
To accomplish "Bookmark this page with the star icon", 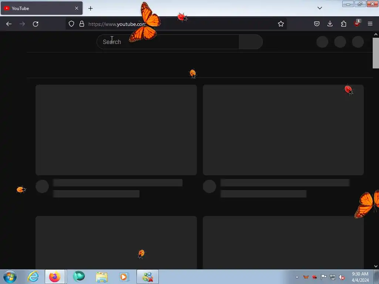I will (x=281, y=24).
